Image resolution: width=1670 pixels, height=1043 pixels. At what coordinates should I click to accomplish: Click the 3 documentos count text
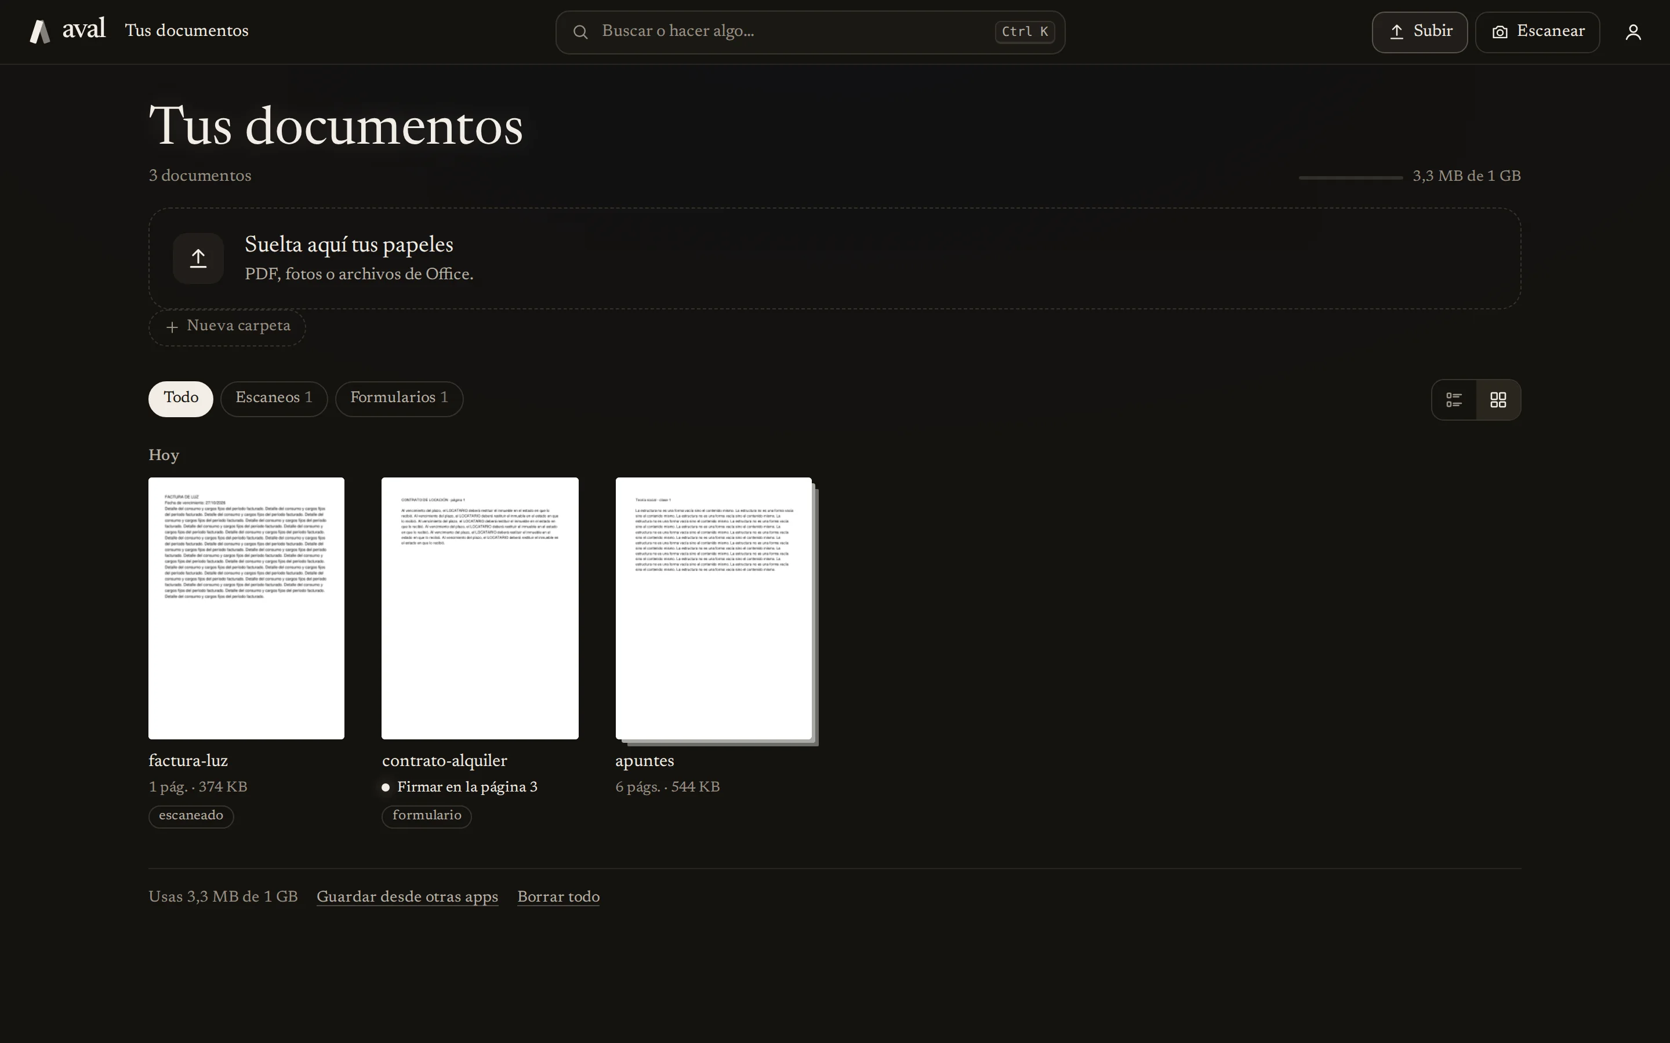(x=200, y=176)
